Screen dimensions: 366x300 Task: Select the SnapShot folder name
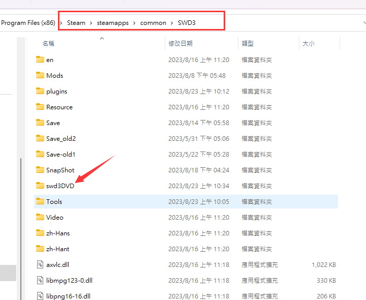(x=60, y=170)
